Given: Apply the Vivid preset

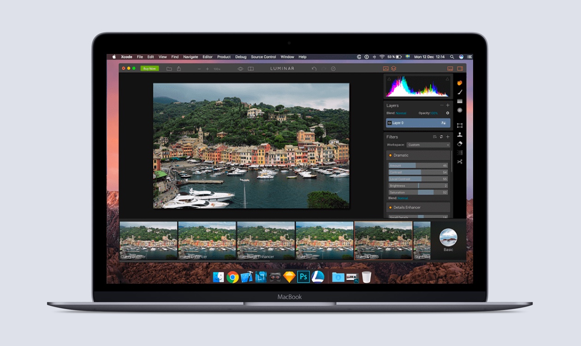Looking at the screenshot, I should pyautogui.click(x=325, y=241).
